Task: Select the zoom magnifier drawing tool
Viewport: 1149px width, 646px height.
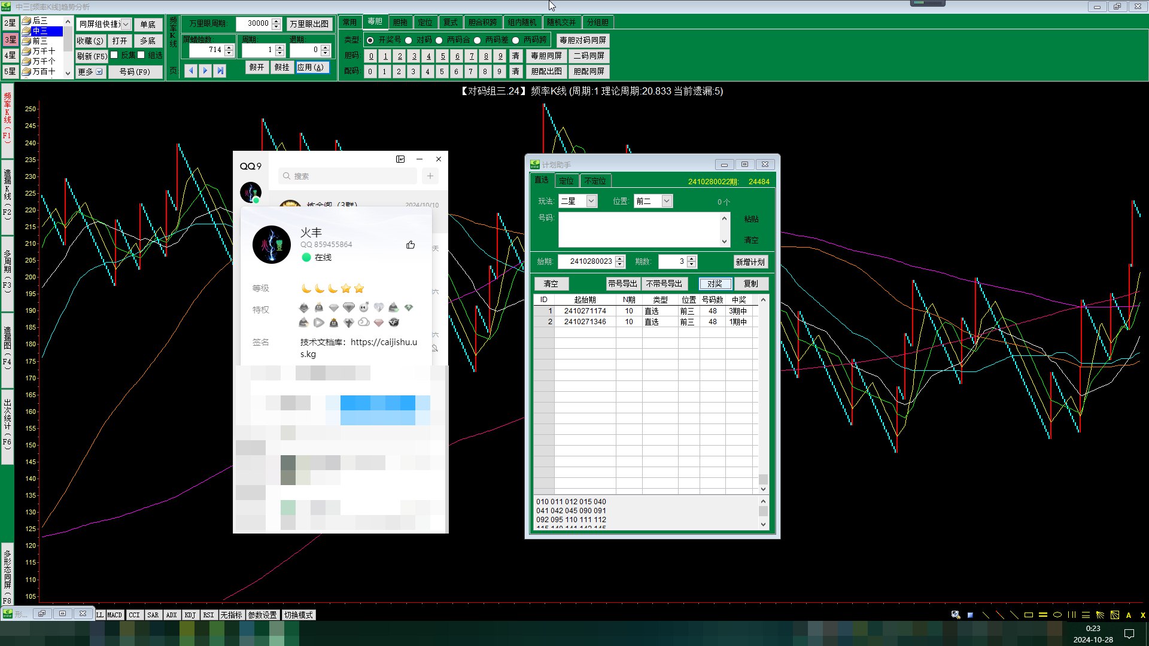Action: pyautogui.click(x=956, y=615)
